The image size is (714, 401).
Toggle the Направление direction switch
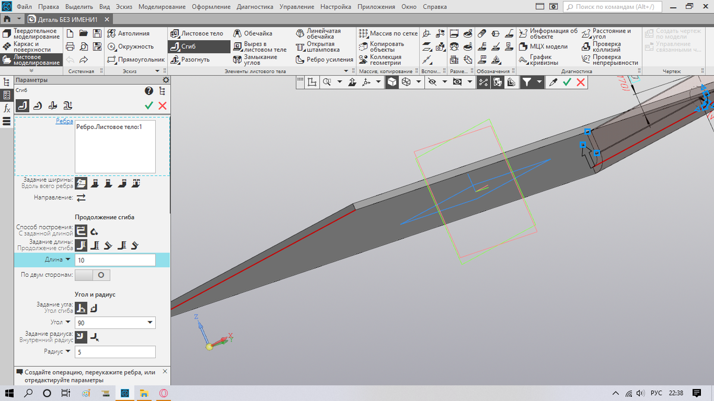click(x=82, y=197)
